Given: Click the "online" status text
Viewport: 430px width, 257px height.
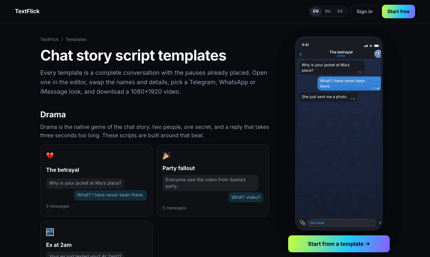Looking at the screenshot, I should tap(341, 56).
